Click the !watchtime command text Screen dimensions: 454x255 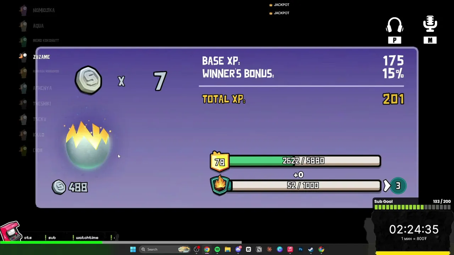85,238
